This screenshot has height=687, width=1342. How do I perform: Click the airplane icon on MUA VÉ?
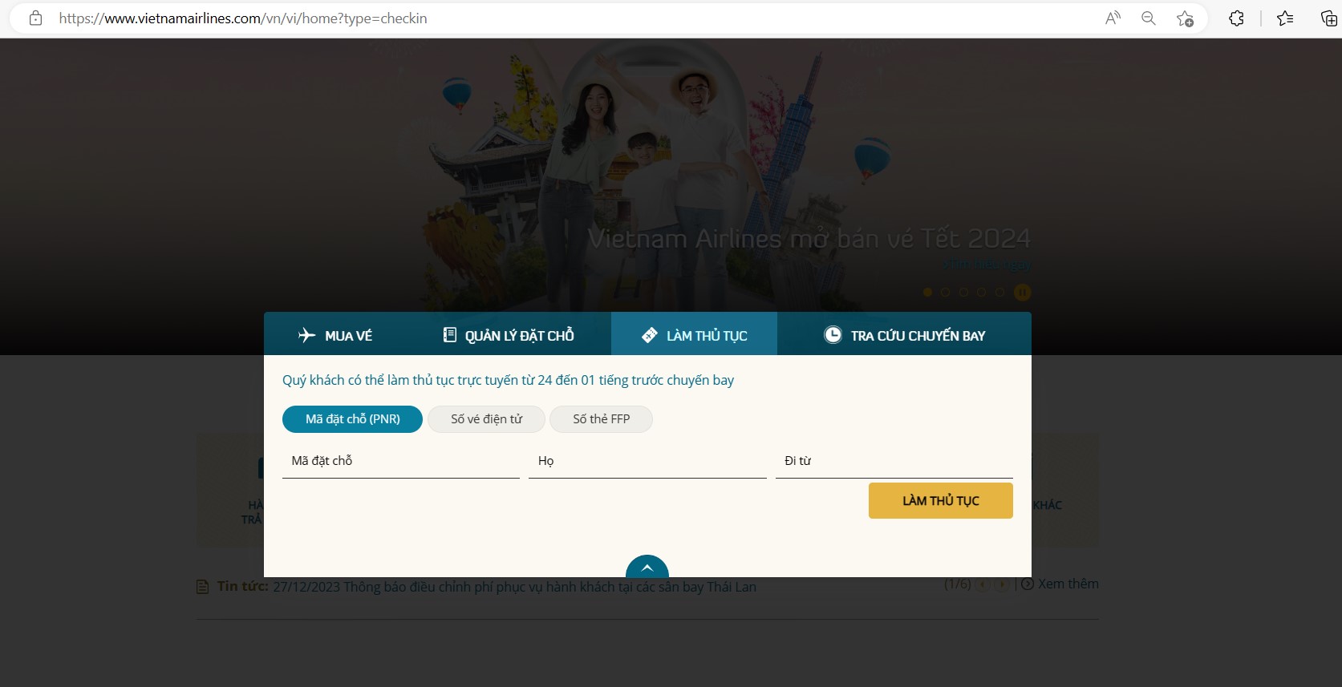[306, 335]
